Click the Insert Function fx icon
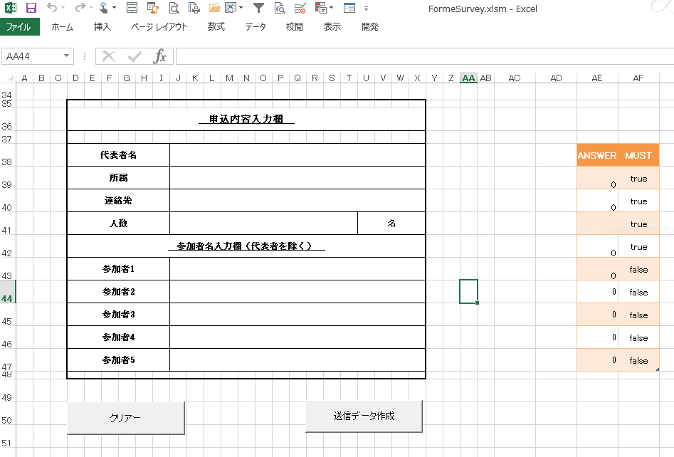Image resolution: width=674 pixels, height=457 pixels. point(160,56)
